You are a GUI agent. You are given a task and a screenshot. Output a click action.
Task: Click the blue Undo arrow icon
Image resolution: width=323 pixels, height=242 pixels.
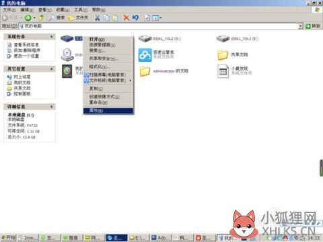coord(135,17)
